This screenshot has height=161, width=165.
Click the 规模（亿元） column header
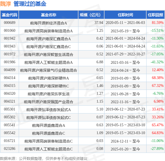[91, 15]
